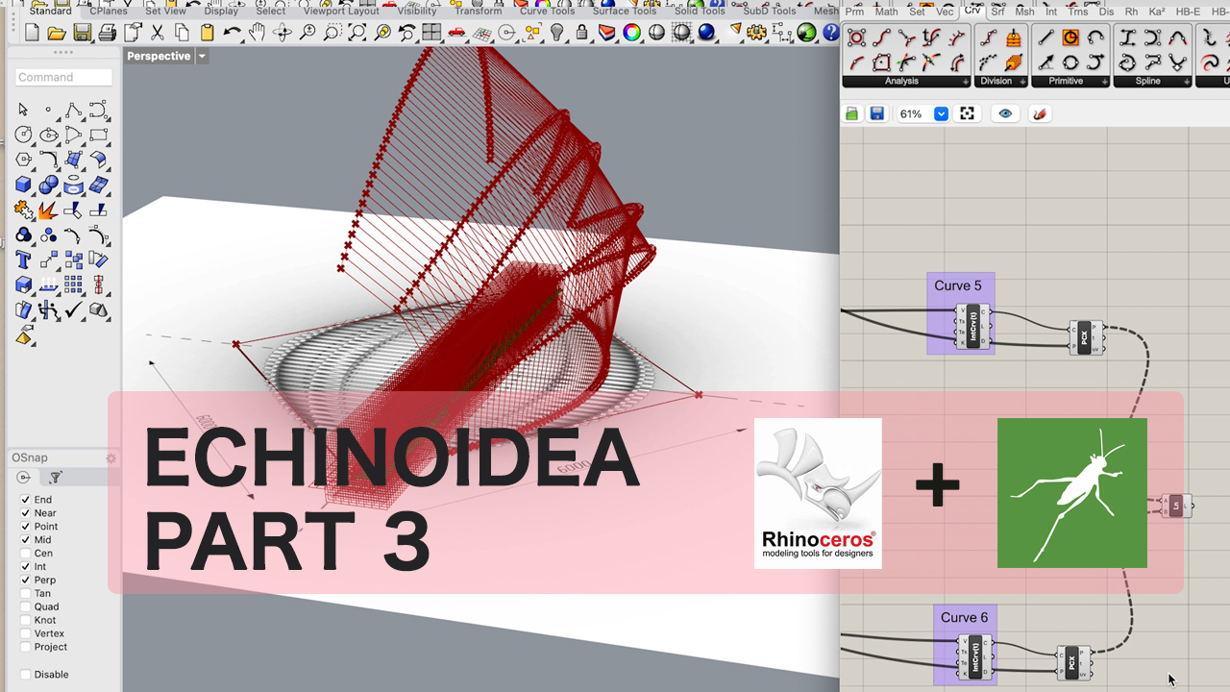Viewport: 1230px width, 692px height.
Task: Enable the Tan osnap checkbox
Action: pyautogui.click(x=26, y=594)
